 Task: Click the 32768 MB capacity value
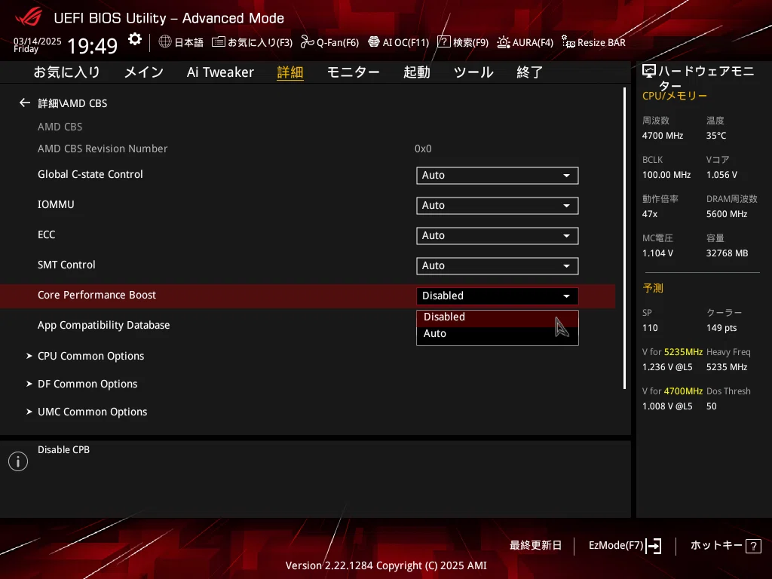(727, 253)
